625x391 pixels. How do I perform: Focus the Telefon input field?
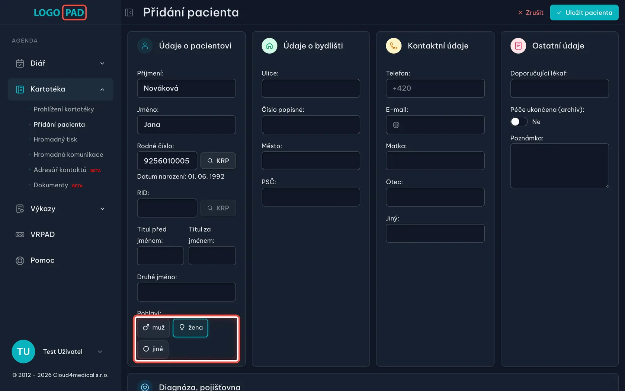435,88
